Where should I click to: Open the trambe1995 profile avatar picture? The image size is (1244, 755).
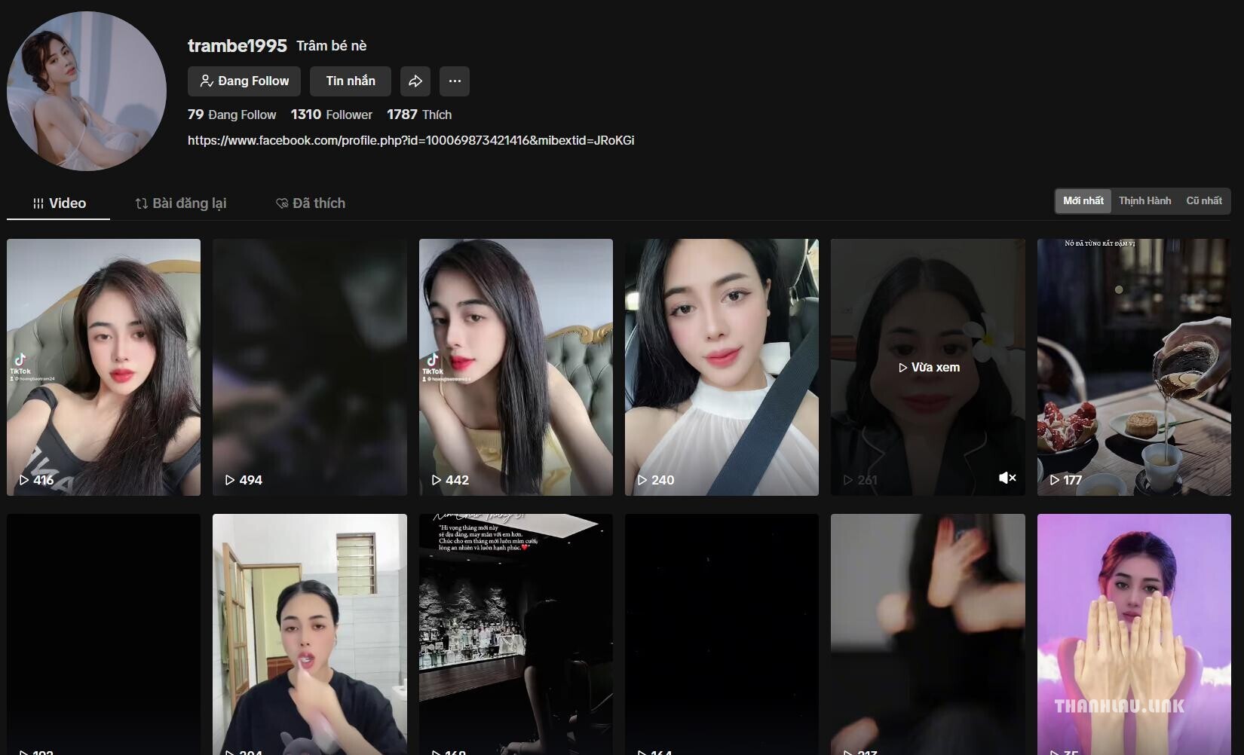(x=87, y=90)
